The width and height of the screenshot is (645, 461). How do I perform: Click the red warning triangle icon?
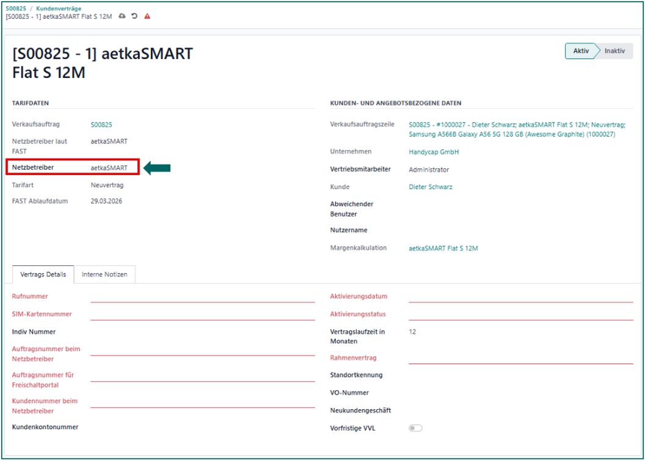click(x=147, y=16)
